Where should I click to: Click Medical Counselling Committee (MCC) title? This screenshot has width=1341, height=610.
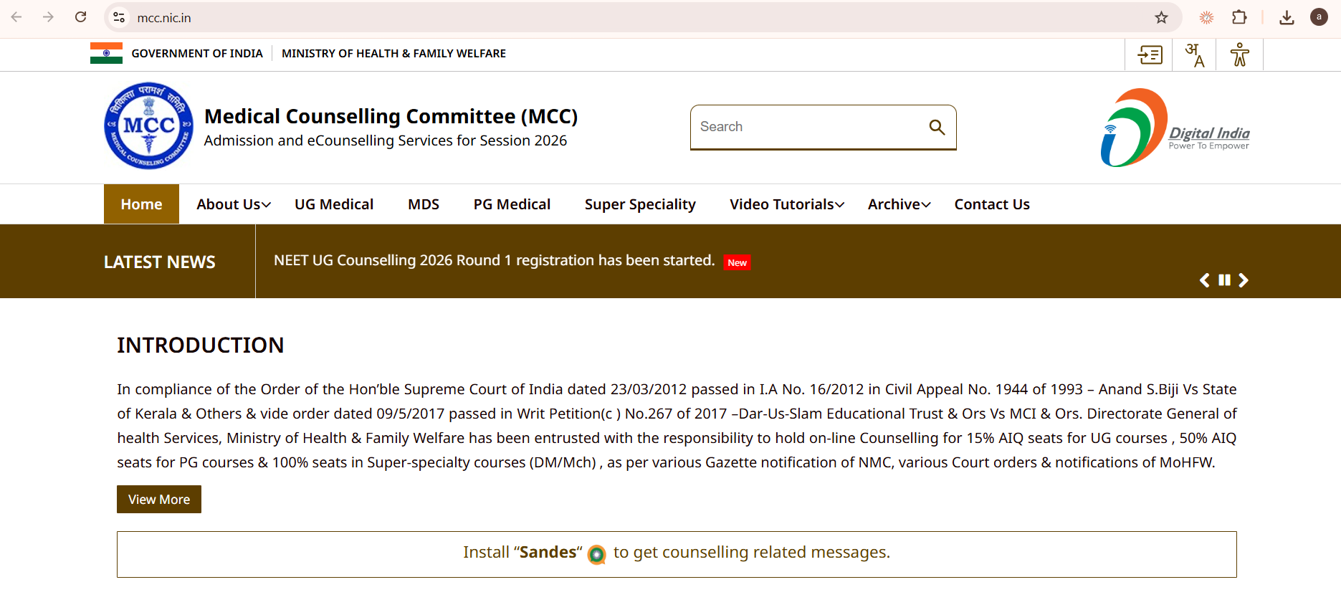[x=391, y=116]
